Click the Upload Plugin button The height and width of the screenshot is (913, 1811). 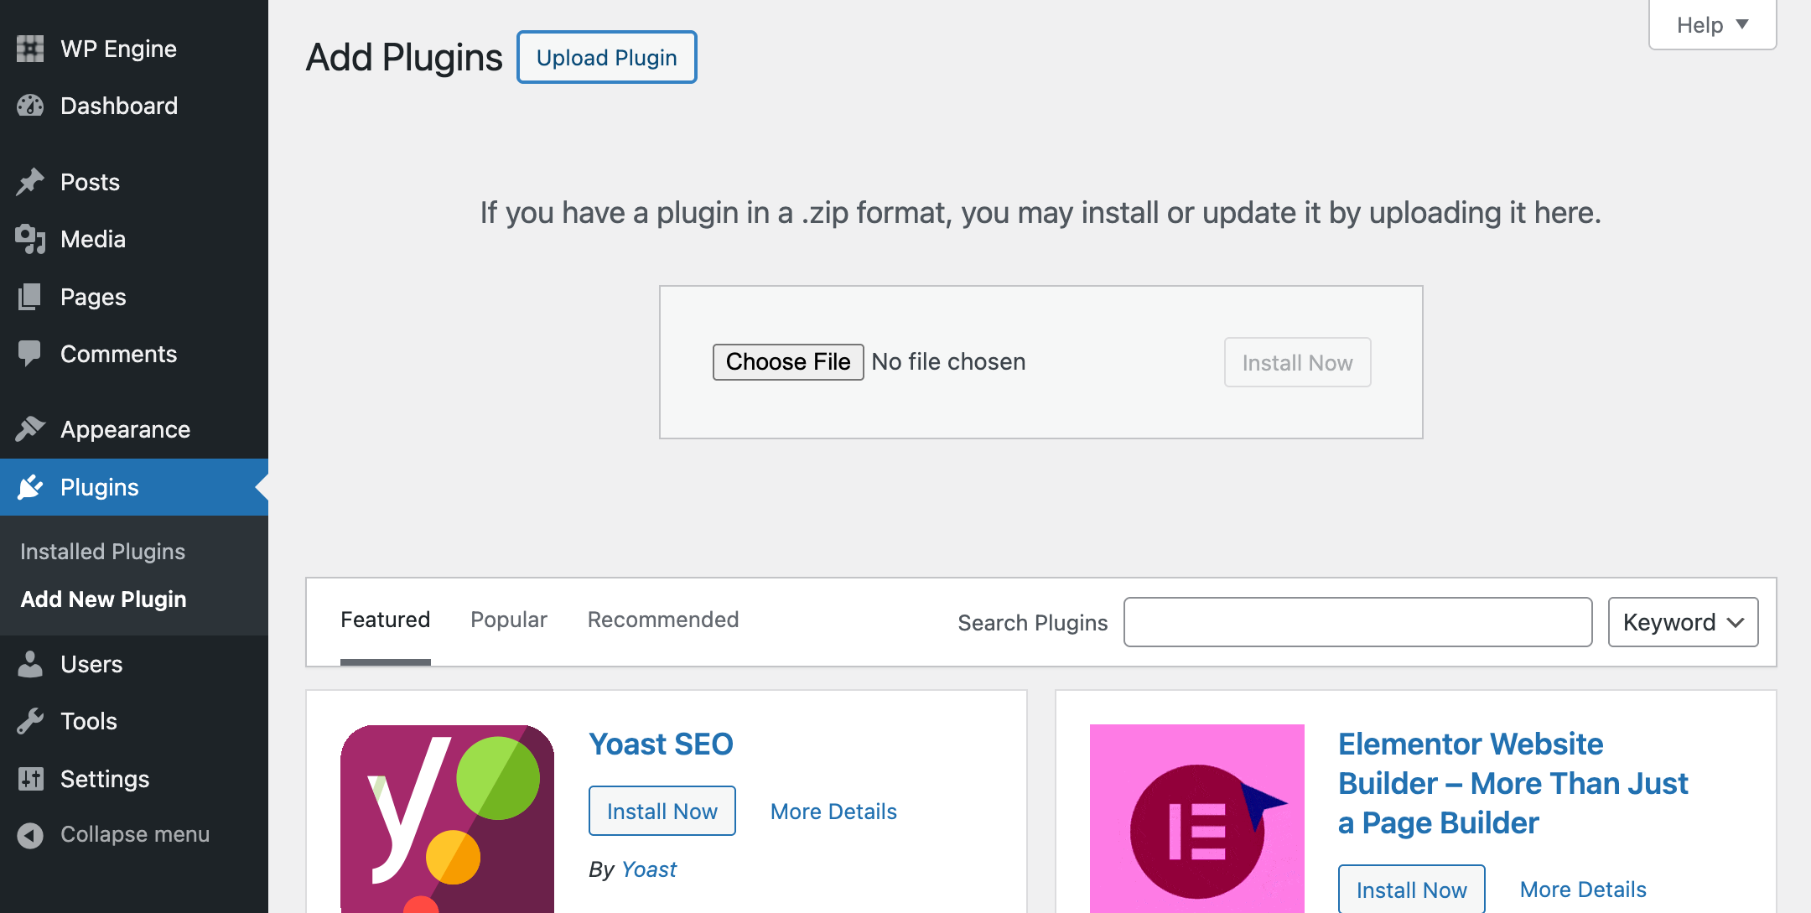point(606,56)
